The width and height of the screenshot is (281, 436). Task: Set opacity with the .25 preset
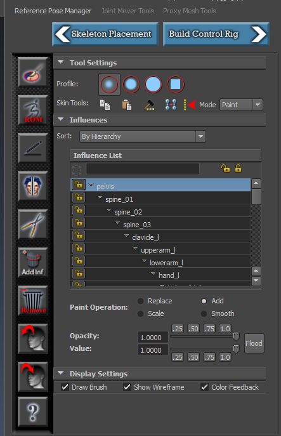pos(178,329)
